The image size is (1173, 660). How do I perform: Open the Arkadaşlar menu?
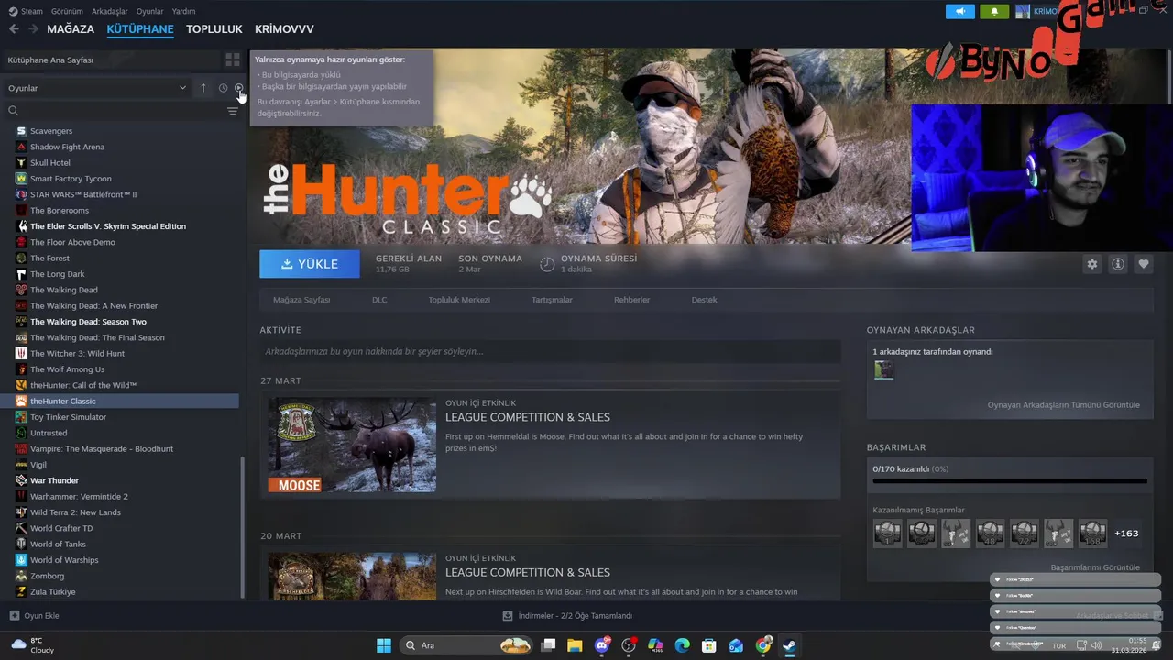coord(110,11)
